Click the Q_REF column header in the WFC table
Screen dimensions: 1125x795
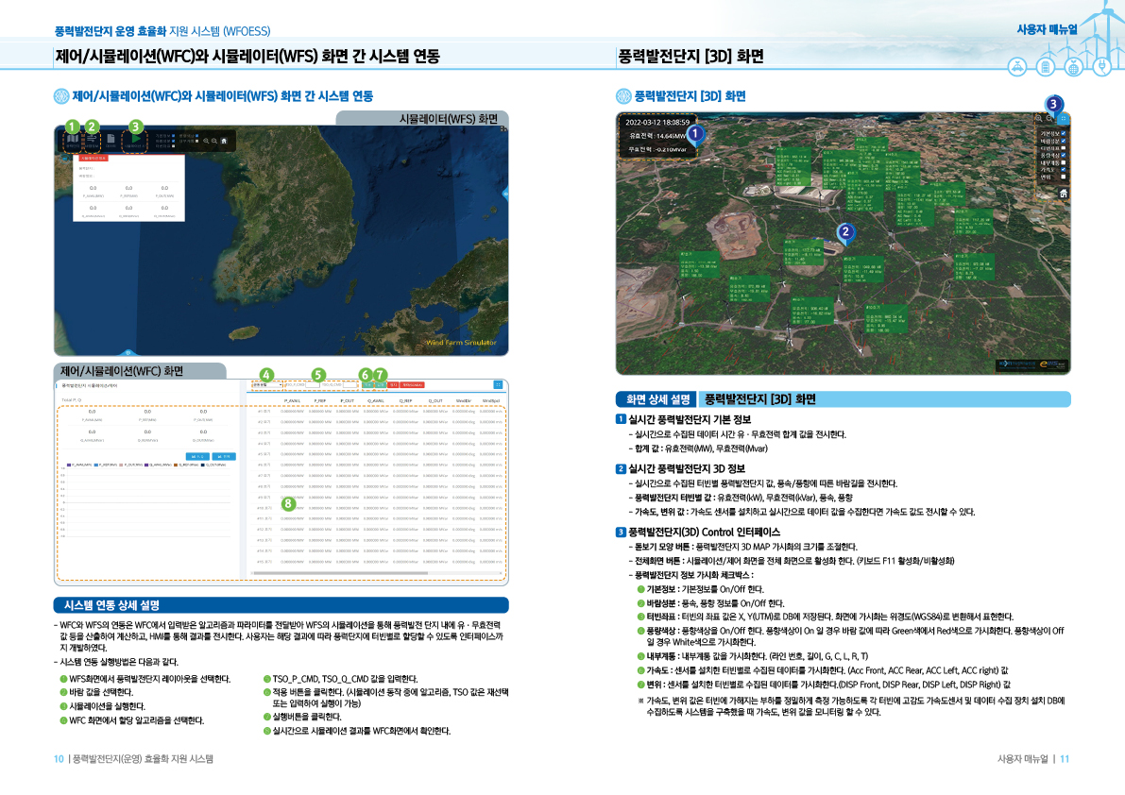[x=405, y=400]
